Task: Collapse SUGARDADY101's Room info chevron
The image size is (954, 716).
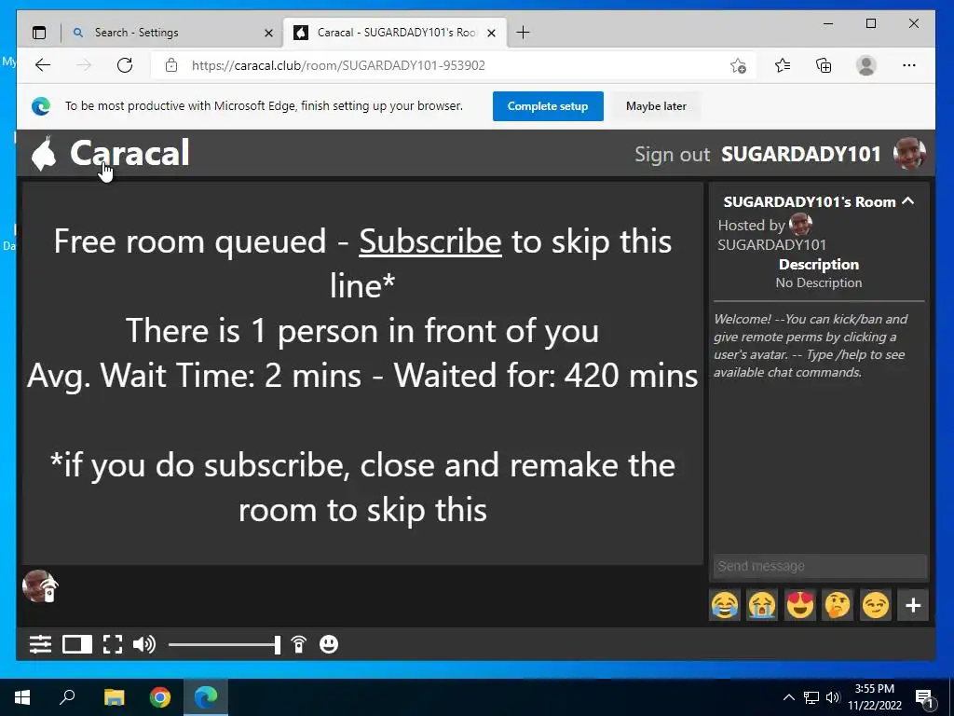Action: 908,201
